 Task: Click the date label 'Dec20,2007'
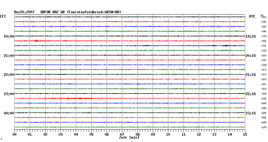tap(24, 12)
